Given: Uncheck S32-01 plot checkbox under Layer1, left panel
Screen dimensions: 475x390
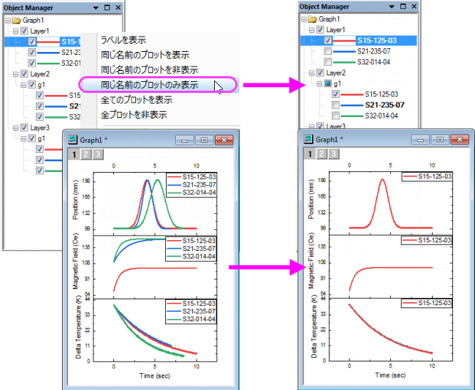Looking at the screenshot, I should 32,63.
